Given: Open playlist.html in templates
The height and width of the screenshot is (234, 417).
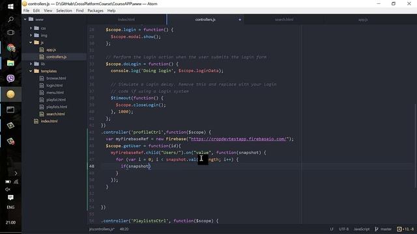Looking at the screenshot, I should [56, 99].
